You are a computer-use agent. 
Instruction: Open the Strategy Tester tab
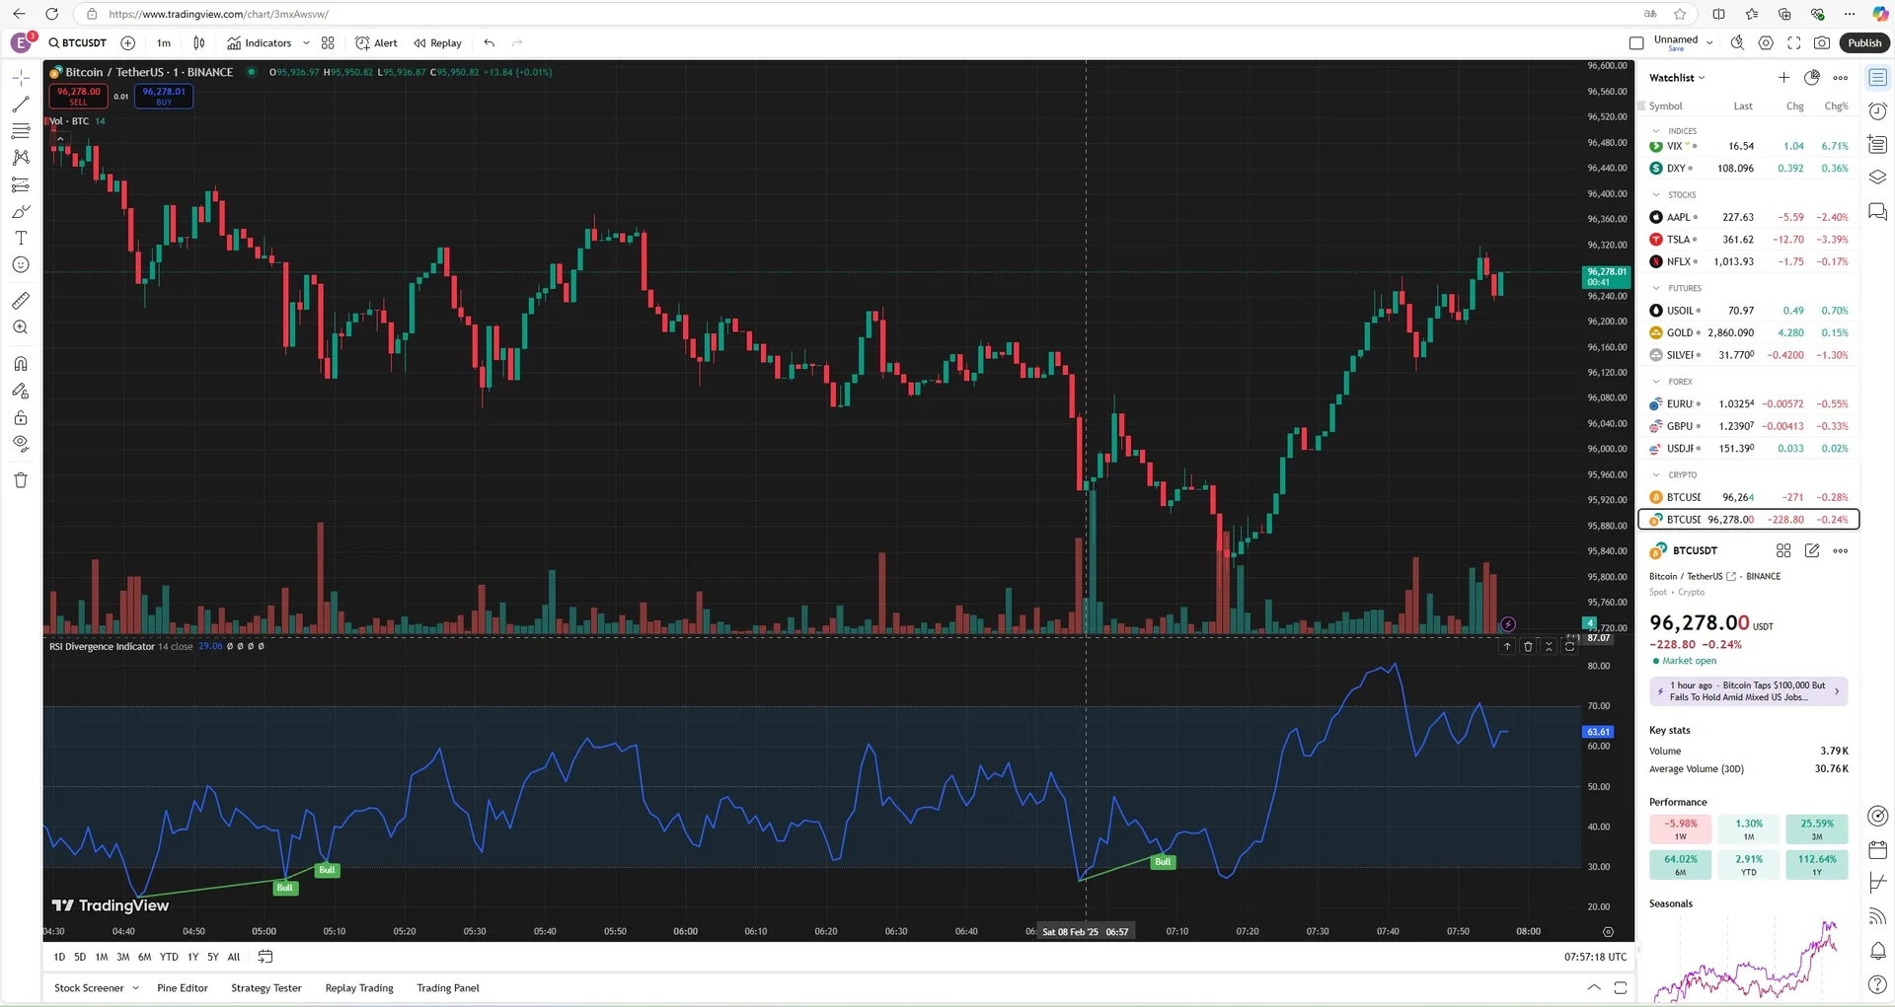click(x=266, y=988)
